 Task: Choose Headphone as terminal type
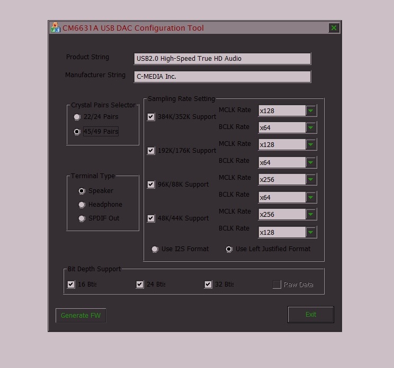tap(82, 205)
